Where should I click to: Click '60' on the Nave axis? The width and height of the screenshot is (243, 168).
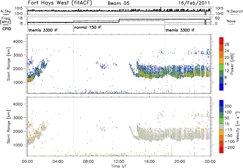click(217, 18)
